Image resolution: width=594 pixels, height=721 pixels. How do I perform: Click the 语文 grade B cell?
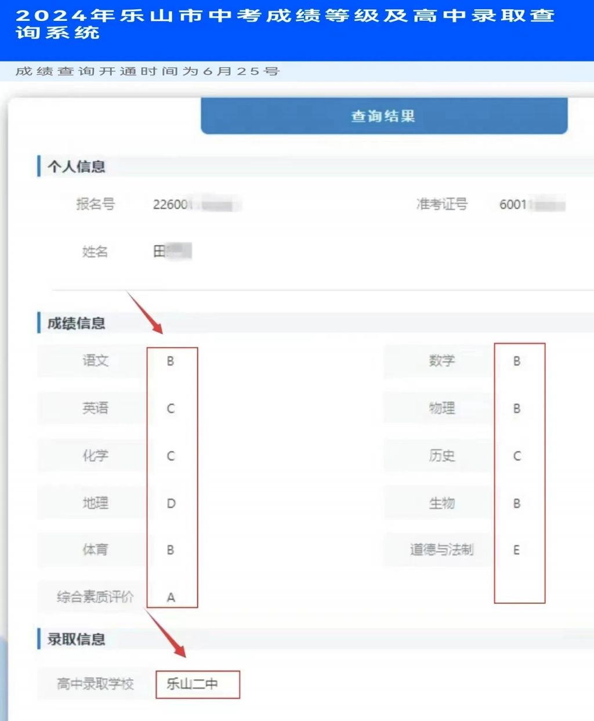[x=171, y=361]
